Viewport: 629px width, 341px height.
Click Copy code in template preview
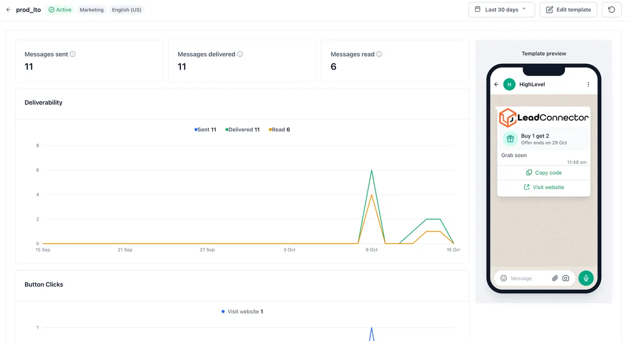coord(544,172)
